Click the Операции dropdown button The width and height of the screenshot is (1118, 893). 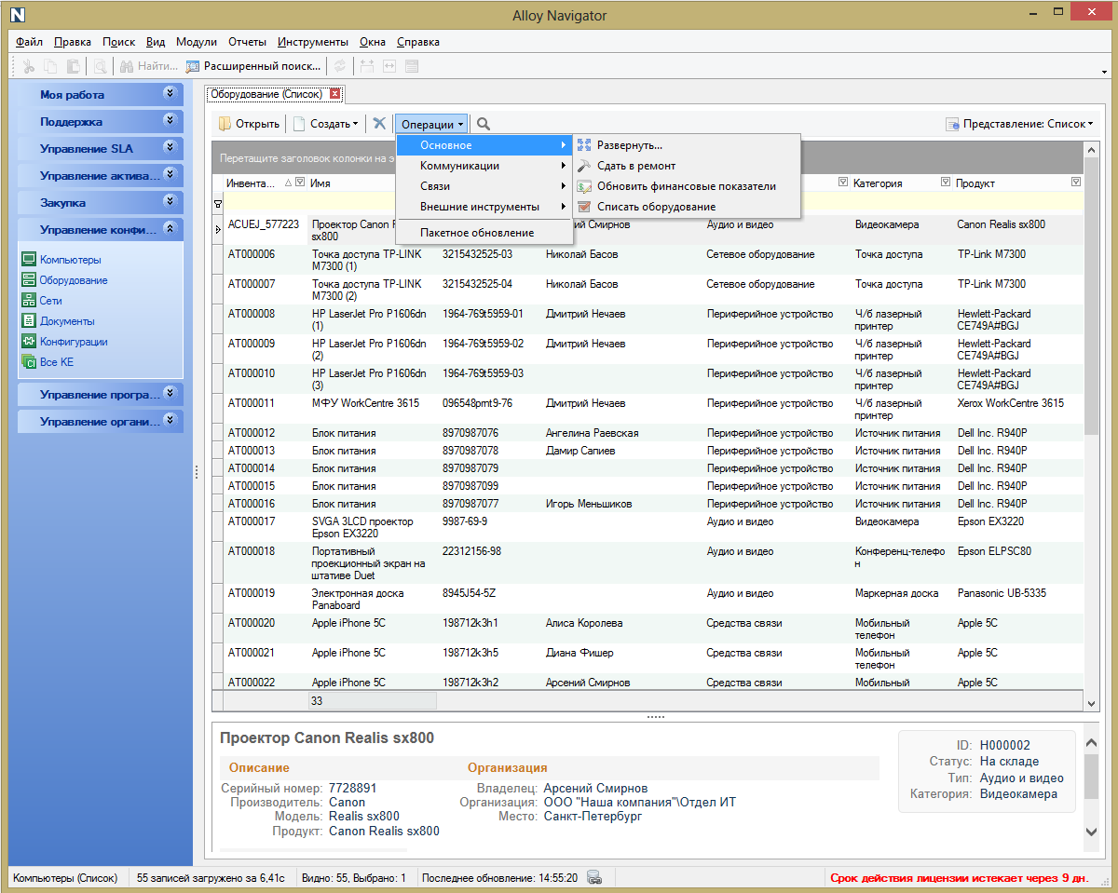point(432,124)
